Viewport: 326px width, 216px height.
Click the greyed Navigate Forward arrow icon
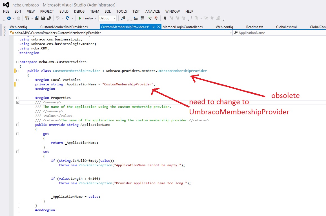point(19,18)
